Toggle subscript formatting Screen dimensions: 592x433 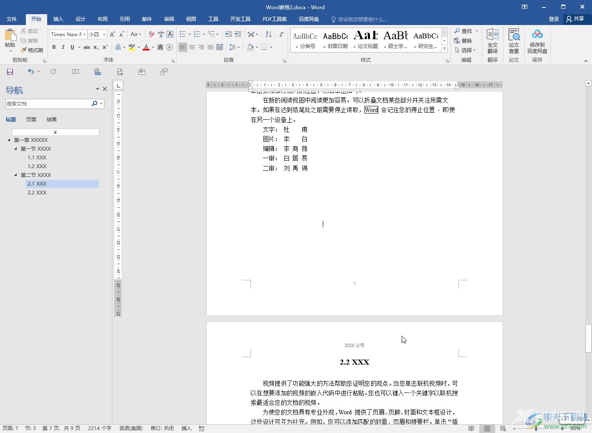coord(96,47)
